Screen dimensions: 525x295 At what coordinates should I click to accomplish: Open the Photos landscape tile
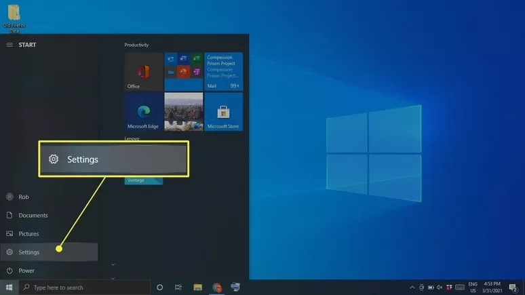184,112
